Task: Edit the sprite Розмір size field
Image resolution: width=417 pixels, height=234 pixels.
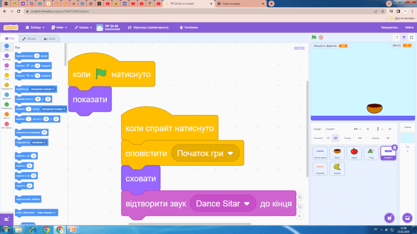Action: (360, 138)
